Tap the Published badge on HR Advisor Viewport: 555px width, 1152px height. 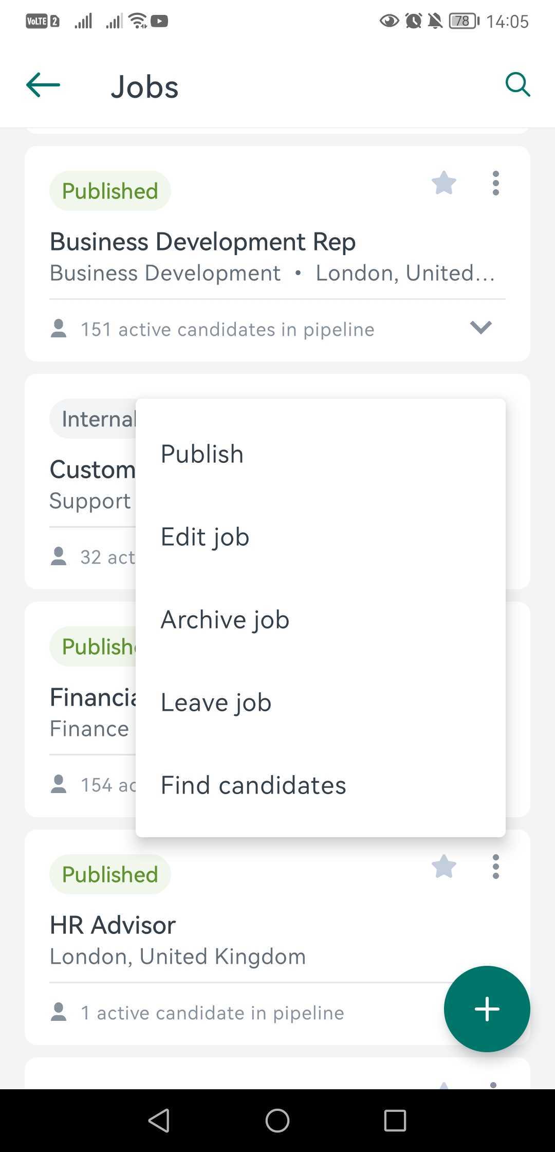110,874
